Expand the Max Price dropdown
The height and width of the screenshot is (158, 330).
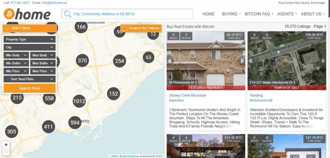43,71
